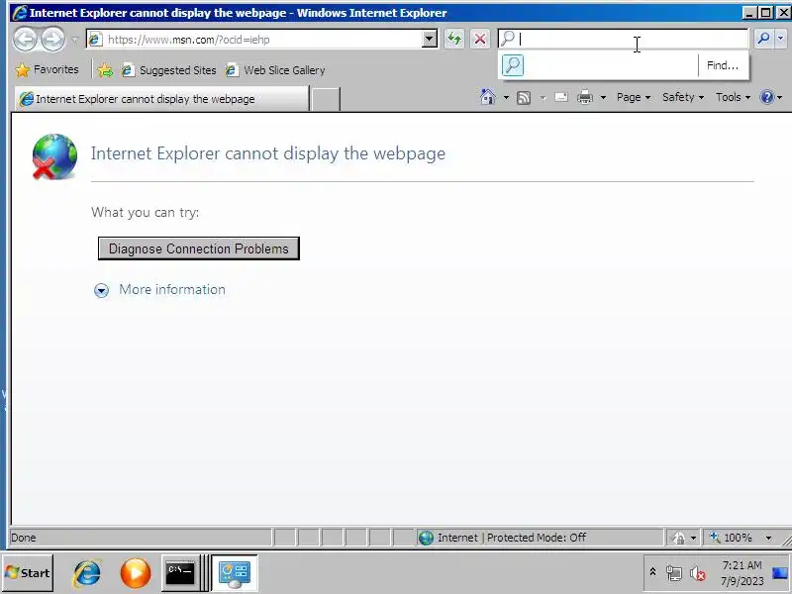Expand the Feeds dropdown arrow
Viewport: 792px width, 594px height.
point(543,97)
